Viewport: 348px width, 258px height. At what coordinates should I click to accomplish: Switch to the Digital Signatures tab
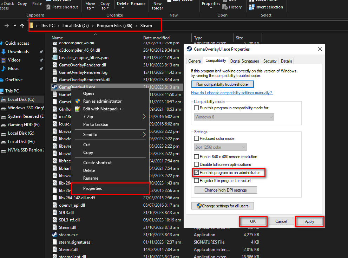coord(244,61)
